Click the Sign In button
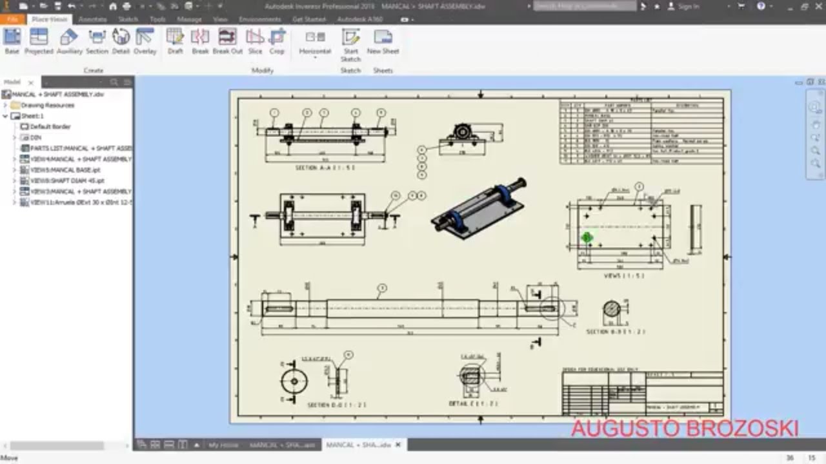826x464 pixels. pos(685,6)
